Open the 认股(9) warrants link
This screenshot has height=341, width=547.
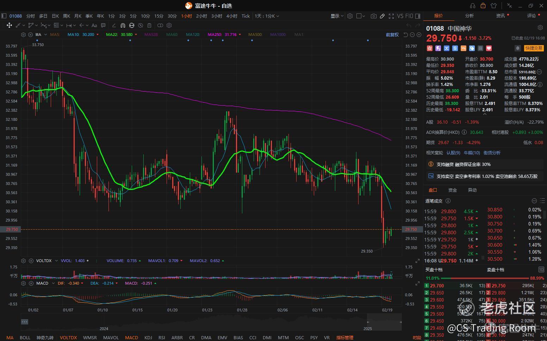coord(453,153)
